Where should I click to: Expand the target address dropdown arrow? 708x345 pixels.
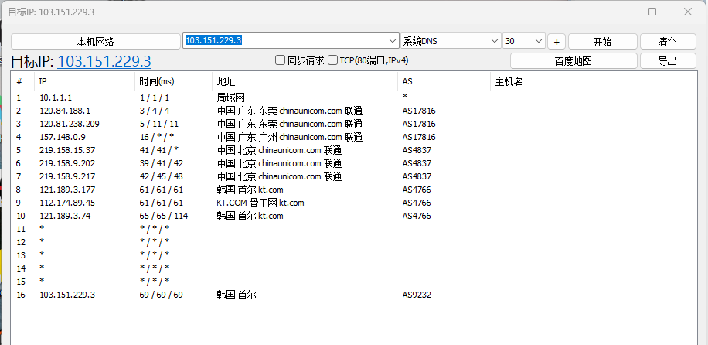pyautogui.click(x=393, y=41)
